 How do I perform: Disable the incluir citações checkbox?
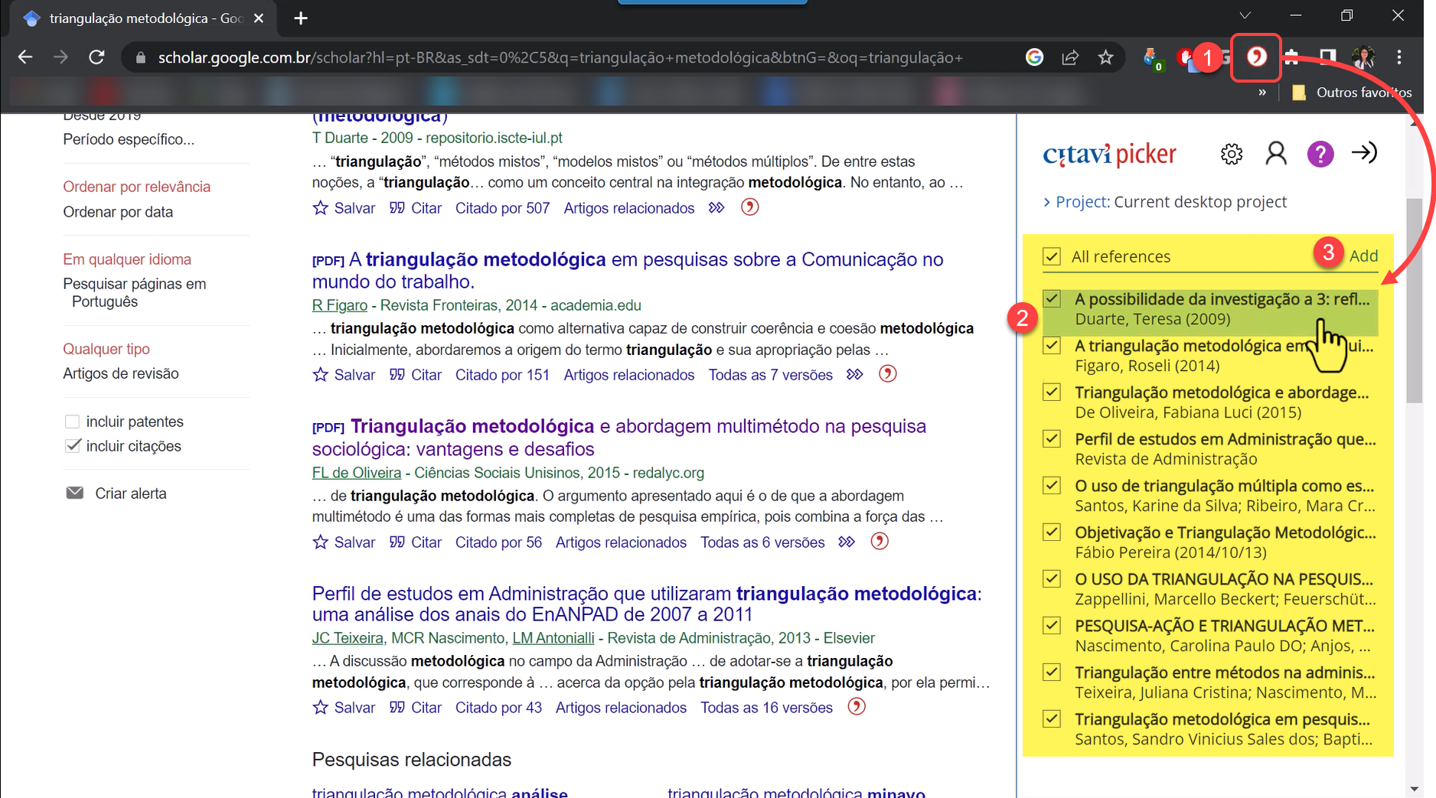73,446
